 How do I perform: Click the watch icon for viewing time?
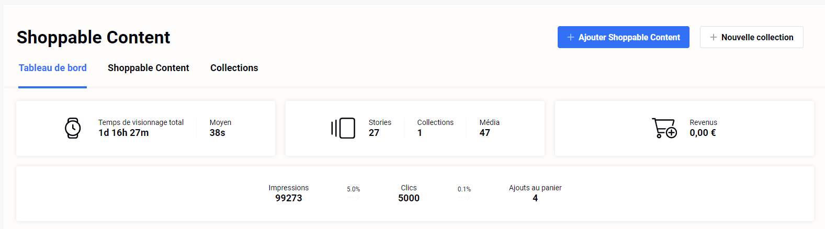[73, 128]
